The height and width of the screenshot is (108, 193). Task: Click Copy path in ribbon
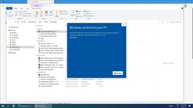pyautogui.click(x=27, y=13)
